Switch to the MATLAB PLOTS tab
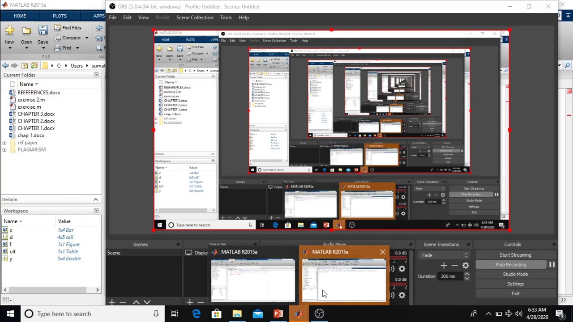573x322 pixels. point(60,16)
